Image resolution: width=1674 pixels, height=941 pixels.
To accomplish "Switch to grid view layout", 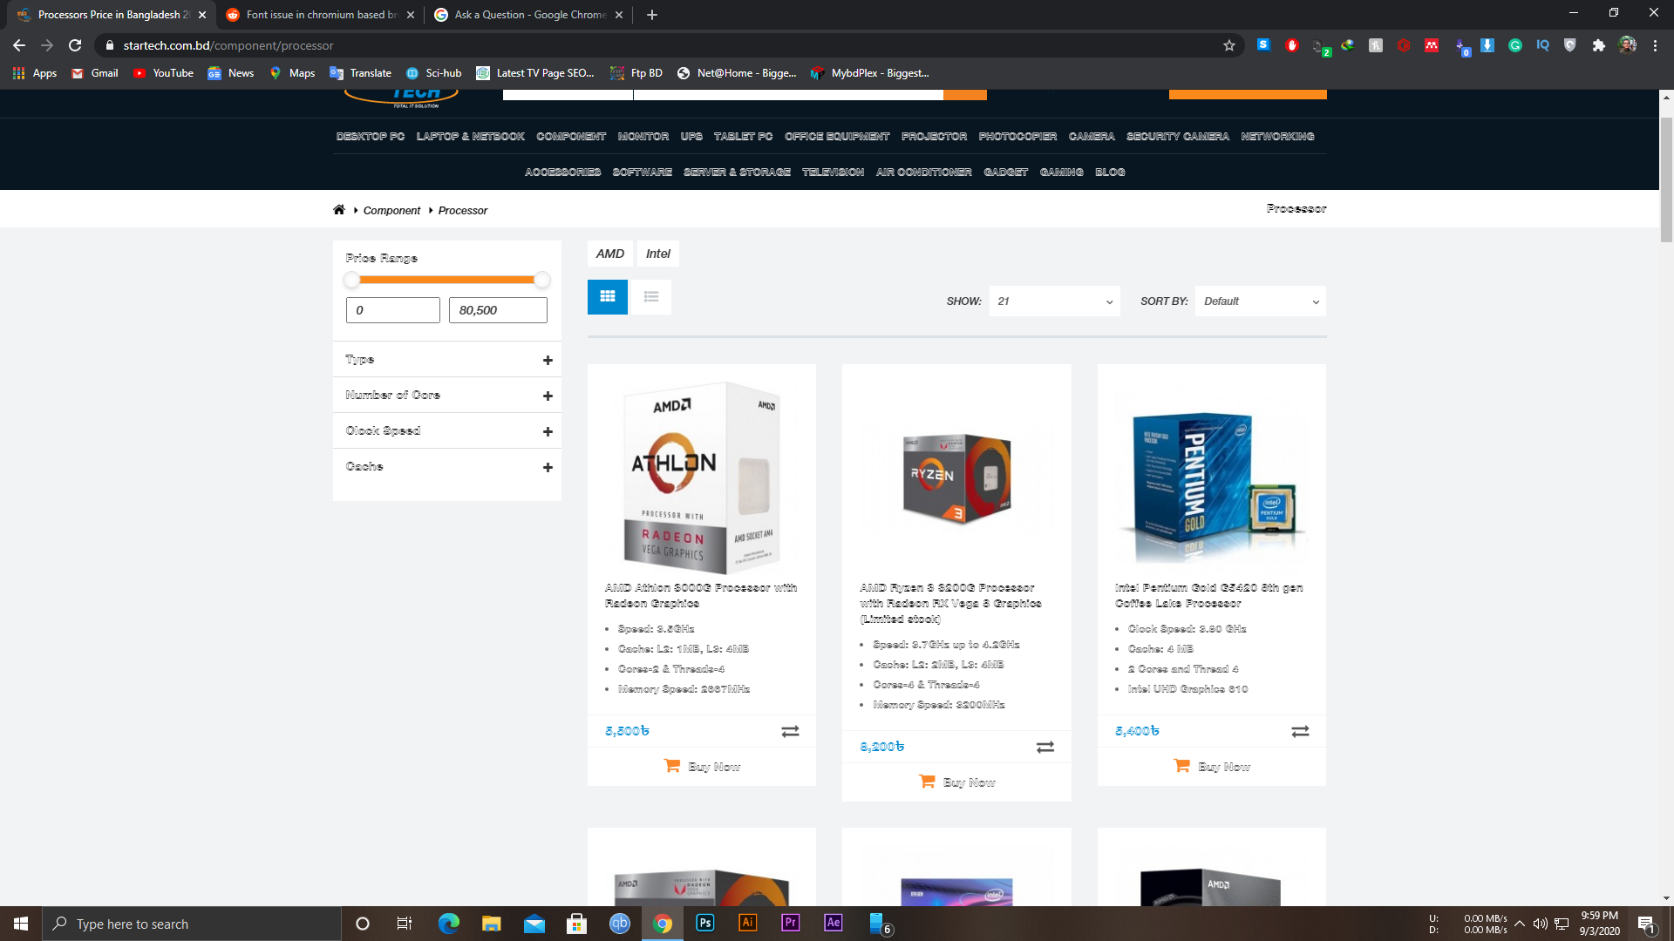I will point(607,295).
